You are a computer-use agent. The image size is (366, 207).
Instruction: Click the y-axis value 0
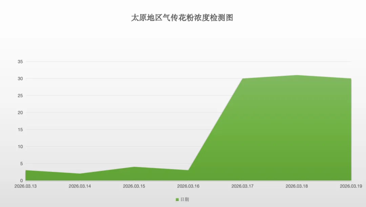pos(21,181)
